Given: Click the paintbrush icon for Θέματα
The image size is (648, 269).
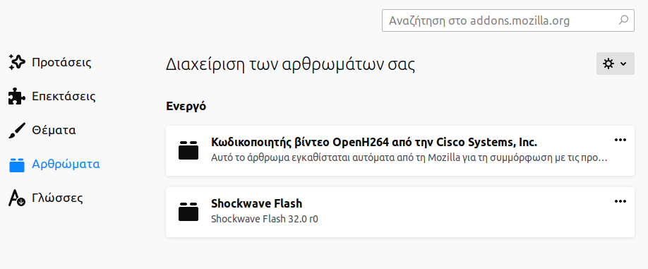Looking at the screenshot, I should (17, 131).
